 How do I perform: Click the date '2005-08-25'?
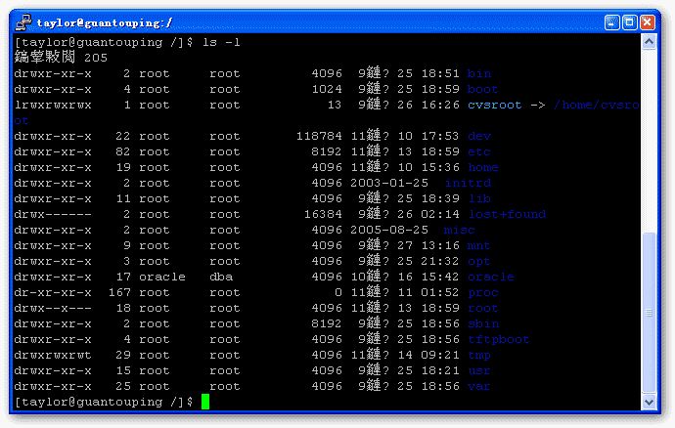pos(389,231)
